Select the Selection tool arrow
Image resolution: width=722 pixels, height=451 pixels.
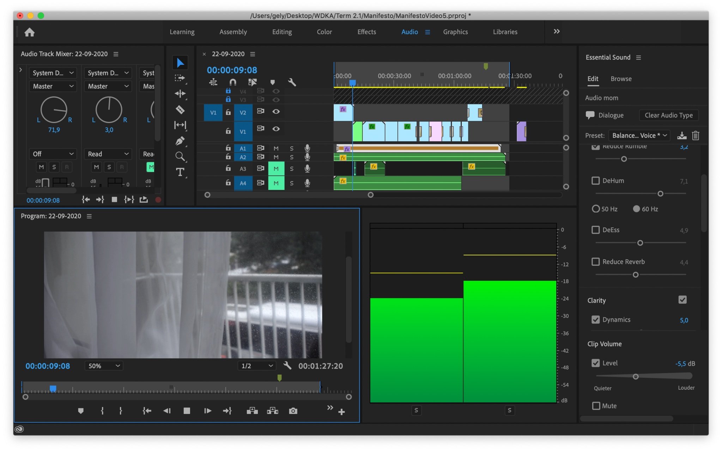[x=180, y=63]
